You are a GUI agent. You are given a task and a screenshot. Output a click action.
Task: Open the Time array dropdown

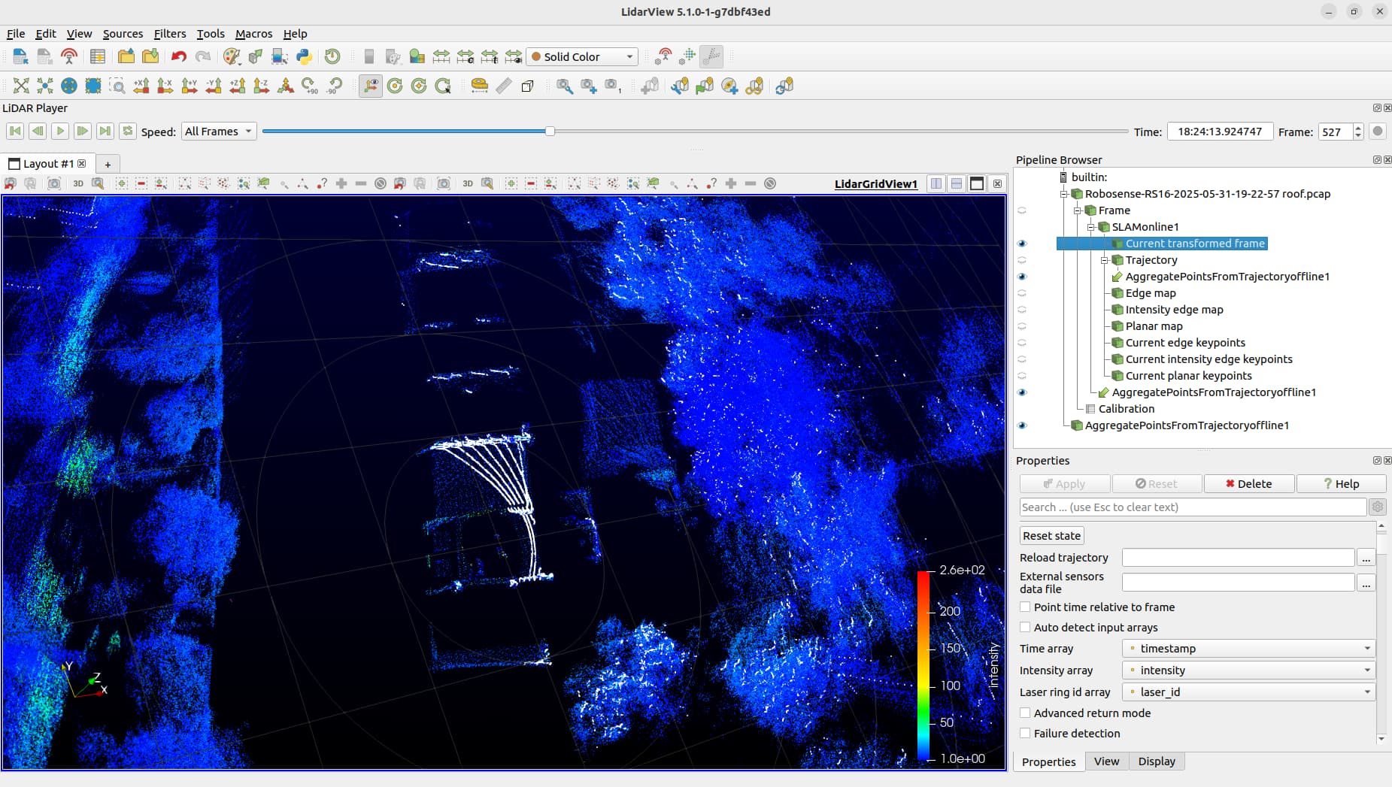coord(1248,648)
